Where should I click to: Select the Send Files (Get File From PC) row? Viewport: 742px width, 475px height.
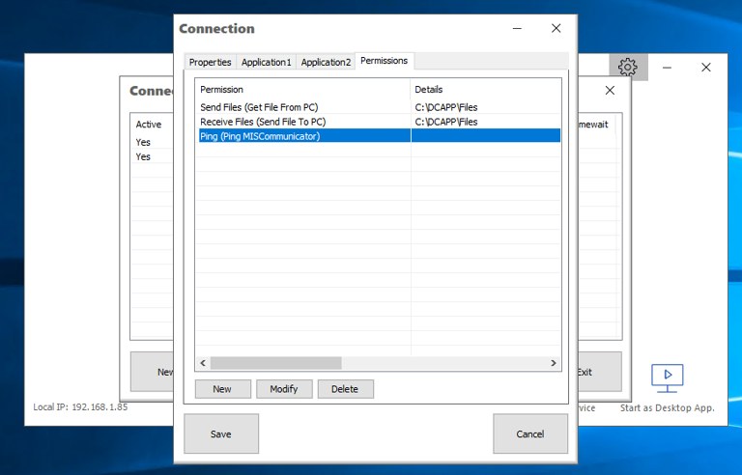click(380, 107)
